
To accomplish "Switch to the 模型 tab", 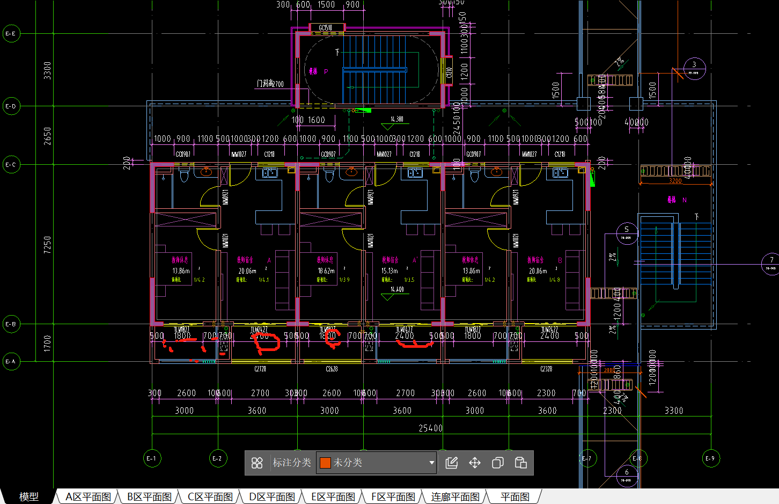I will point(29,497).
